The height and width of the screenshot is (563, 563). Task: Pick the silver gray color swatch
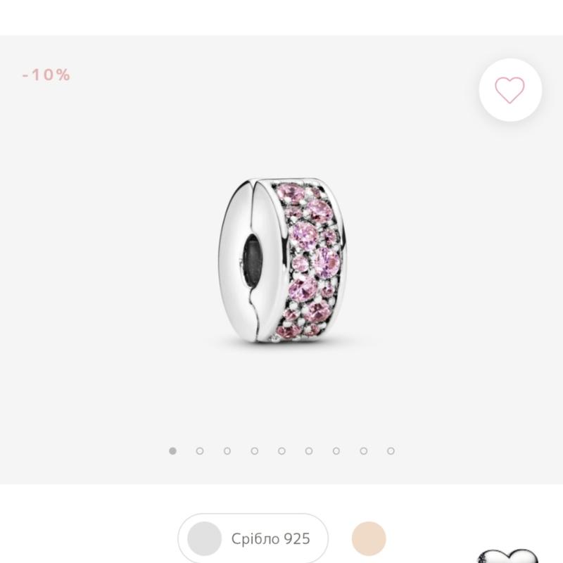[x=204, y=538]
